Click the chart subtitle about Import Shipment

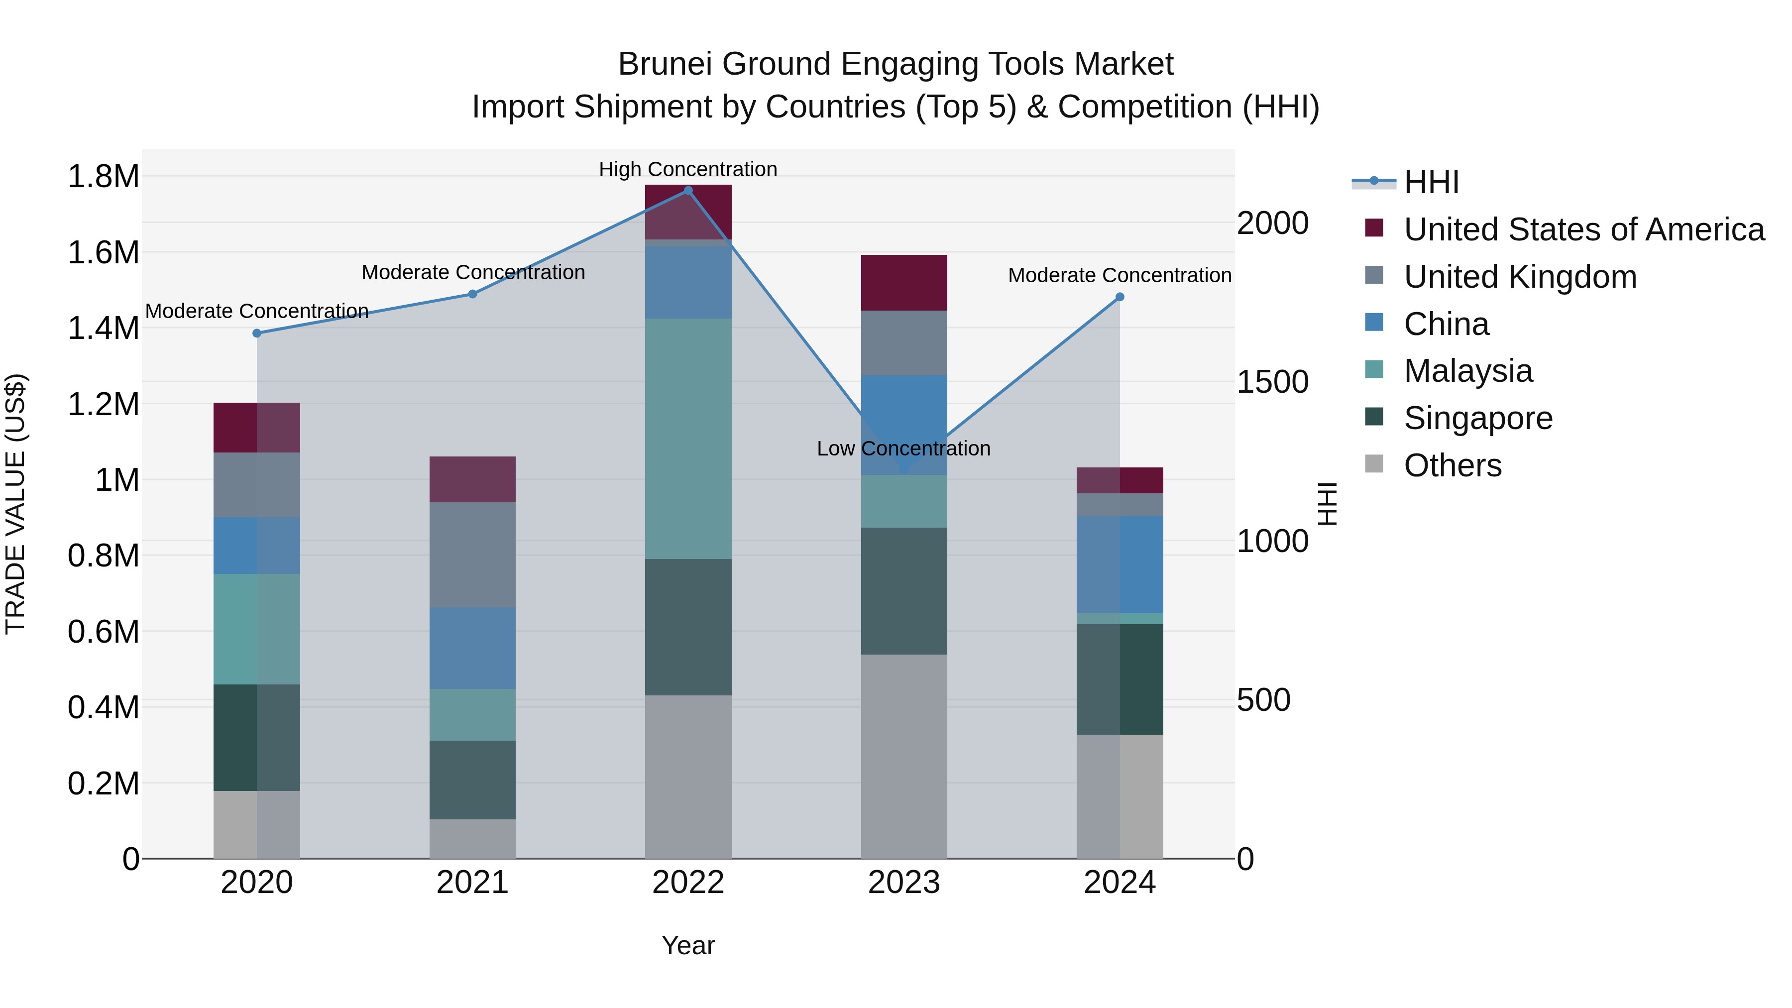[x=896, y=107]
